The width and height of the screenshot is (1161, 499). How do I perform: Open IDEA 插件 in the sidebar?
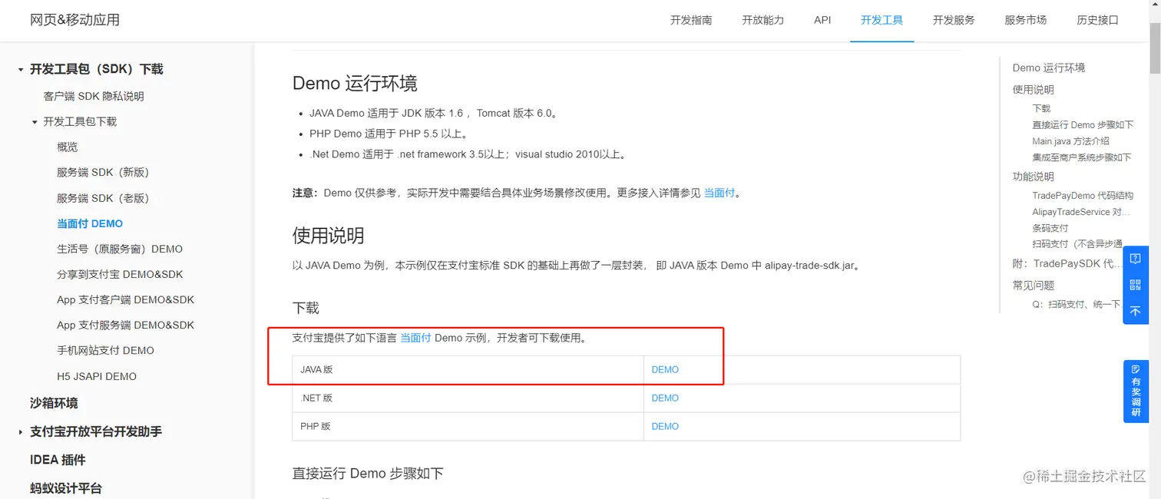click(x=58, y=460)
